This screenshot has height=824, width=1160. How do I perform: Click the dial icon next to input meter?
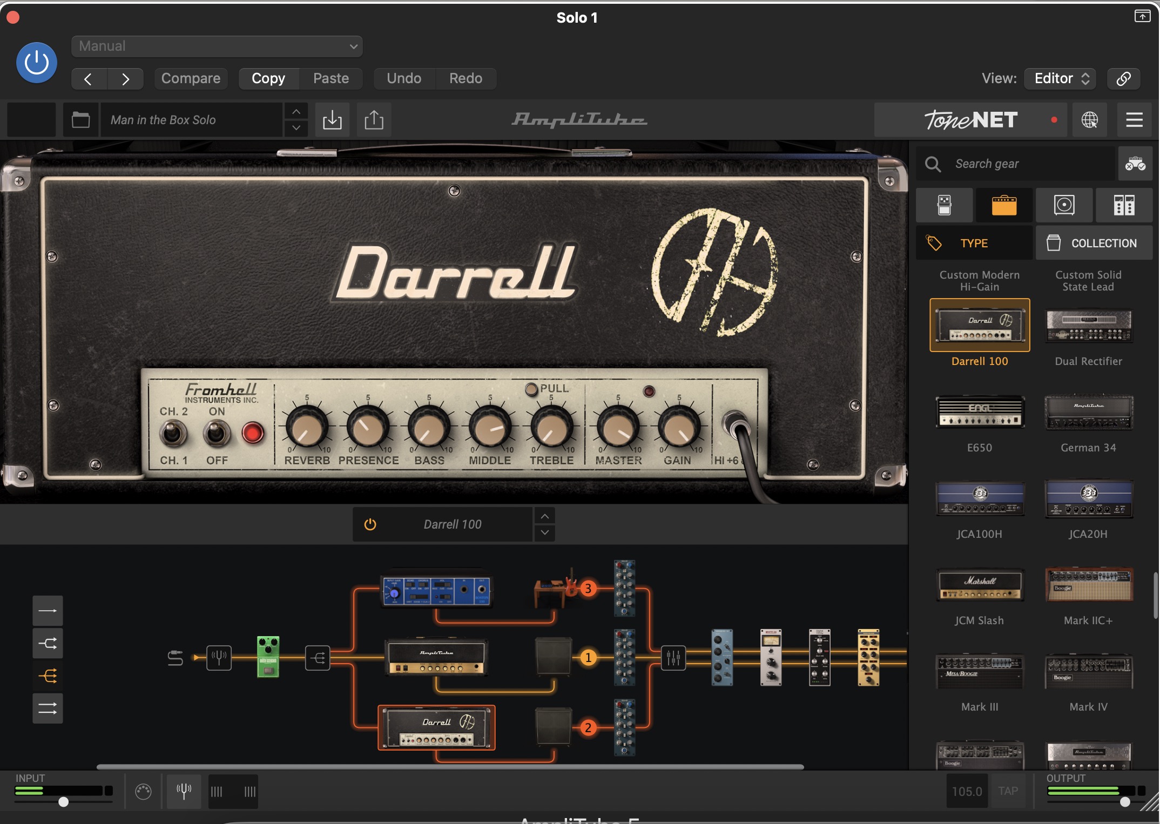pos(143,792)
